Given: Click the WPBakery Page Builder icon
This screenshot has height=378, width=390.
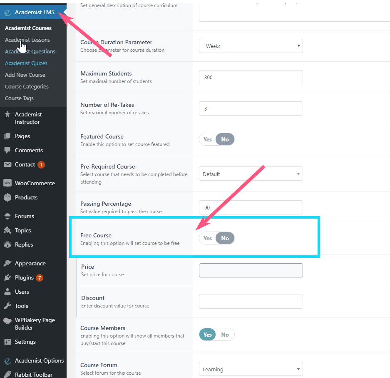Looking at the screenshot, I should (7, 321).
